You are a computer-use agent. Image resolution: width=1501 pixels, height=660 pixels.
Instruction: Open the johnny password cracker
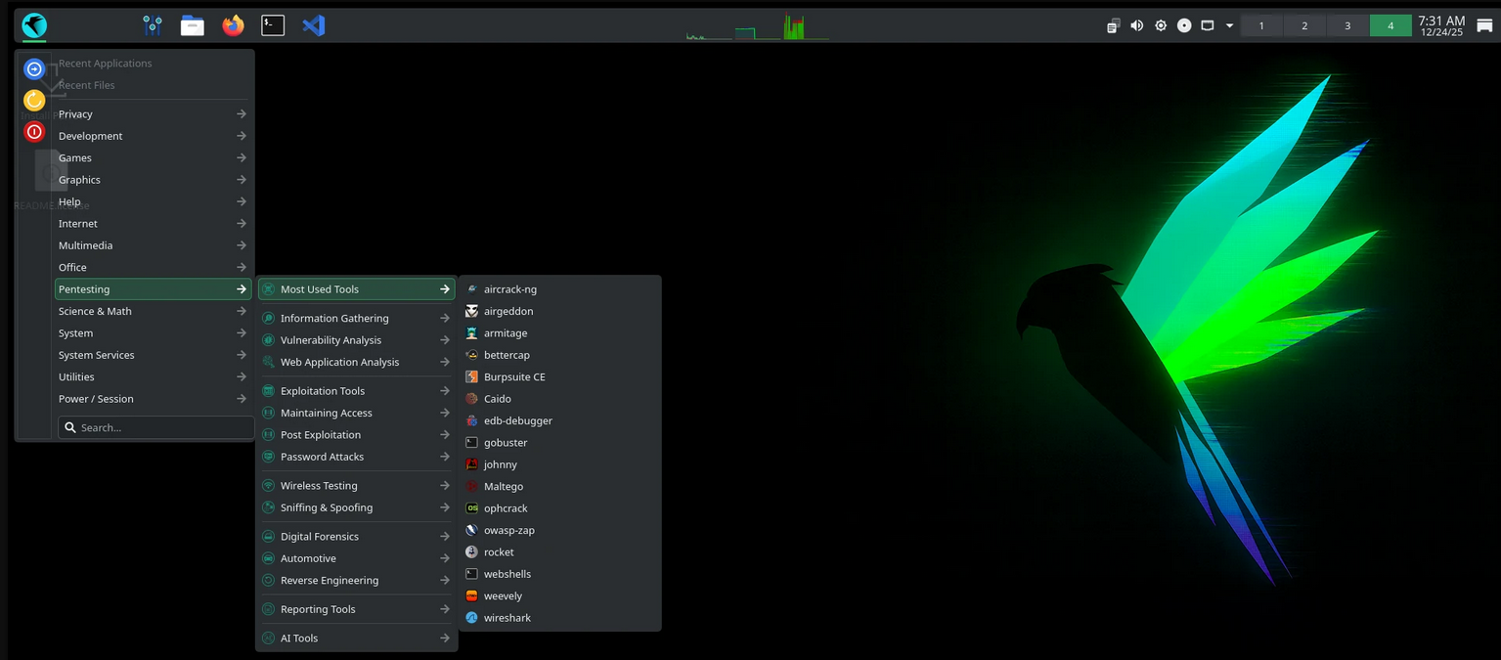click(x=501, y=464)
